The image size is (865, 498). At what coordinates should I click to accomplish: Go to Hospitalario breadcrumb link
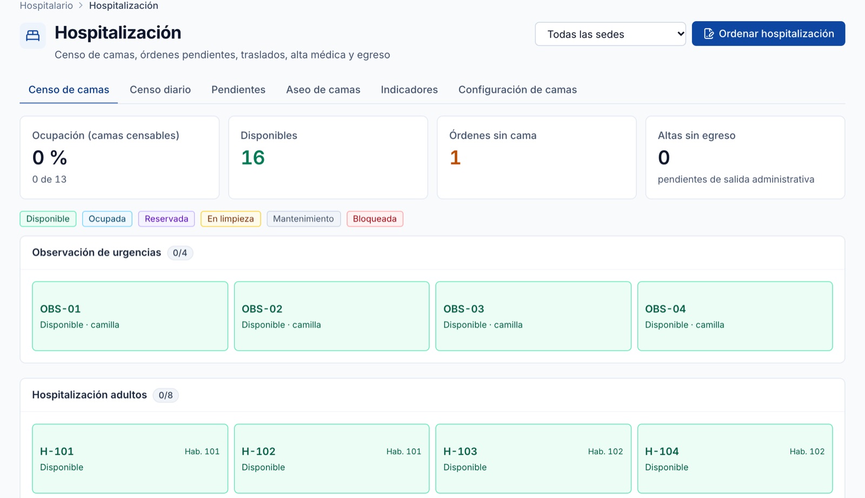tap(46, 5)
